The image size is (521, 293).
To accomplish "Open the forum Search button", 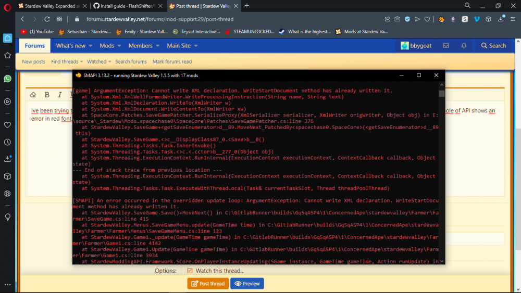I will coord(494,46).
